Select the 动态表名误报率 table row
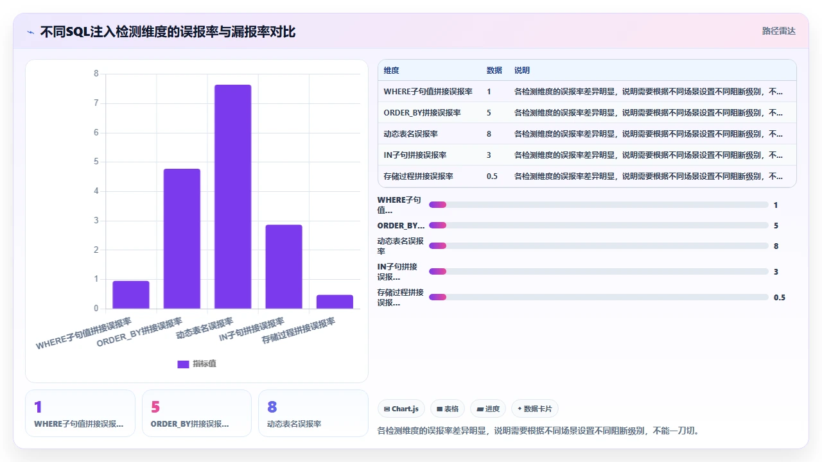This screenshot has height=462, width=822. [587, 134]
